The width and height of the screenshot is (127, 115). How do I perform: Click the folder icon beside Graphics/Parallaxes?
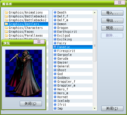(x=6, y=35)
